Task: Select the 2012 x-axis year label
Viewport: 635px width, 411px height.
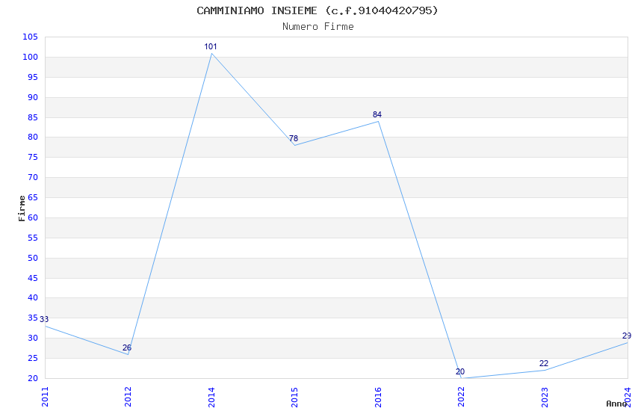Action: [128, 398]
